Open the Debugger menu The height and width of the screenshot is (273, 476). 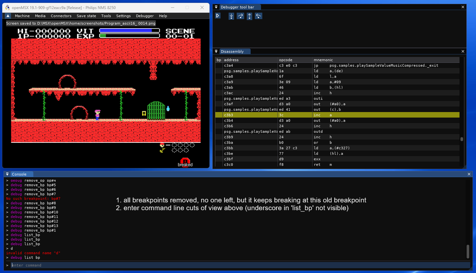(145, 16)
